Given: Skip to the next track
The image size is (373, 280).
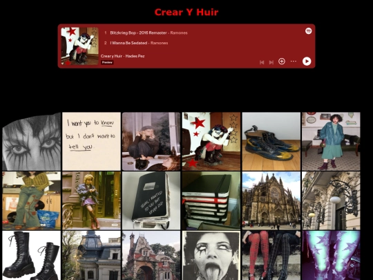Looking at the screenshot, I should point(271,62).
